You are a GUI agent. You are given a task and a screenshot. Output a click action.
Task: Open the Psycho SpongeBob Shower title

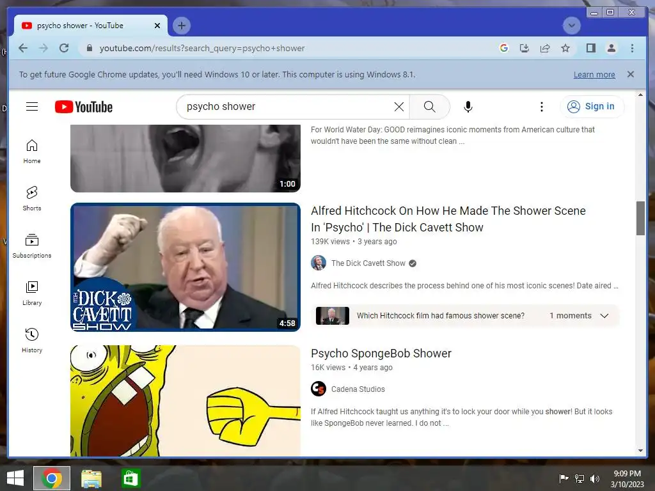click(x=381, y=353)
